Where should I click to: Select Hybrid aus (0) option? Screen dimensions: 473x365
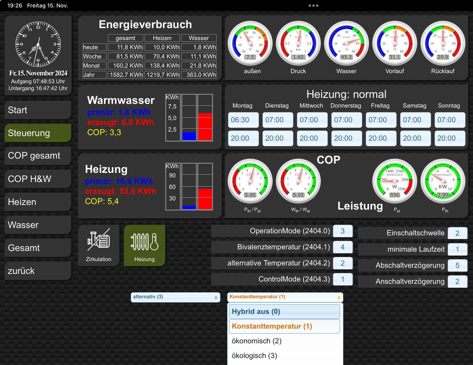[284, 311]
